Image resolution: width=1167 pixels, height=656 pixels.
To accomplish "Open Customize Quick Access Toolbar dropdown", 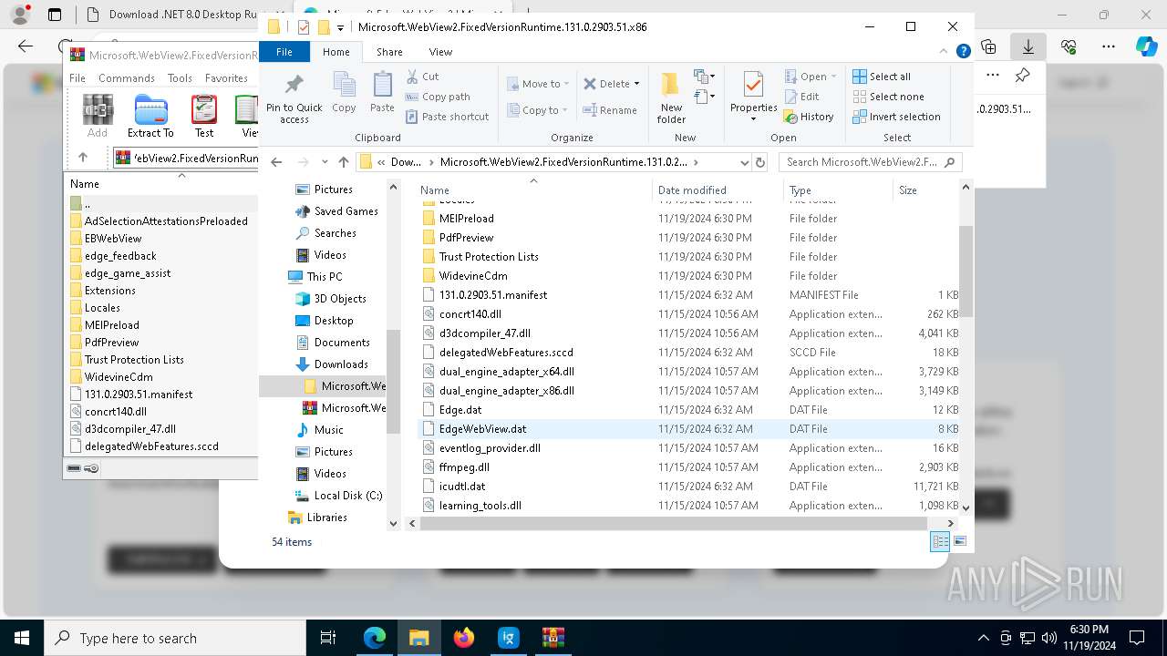I will coord(340,27).
